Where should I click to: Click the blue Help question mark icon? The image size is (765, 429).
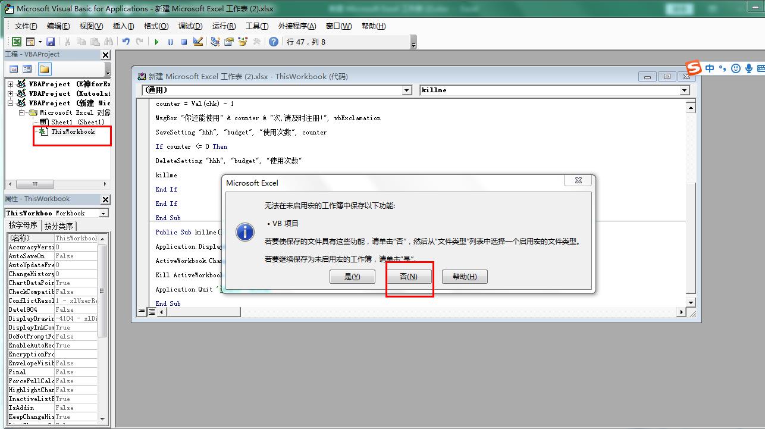(274, 42)
